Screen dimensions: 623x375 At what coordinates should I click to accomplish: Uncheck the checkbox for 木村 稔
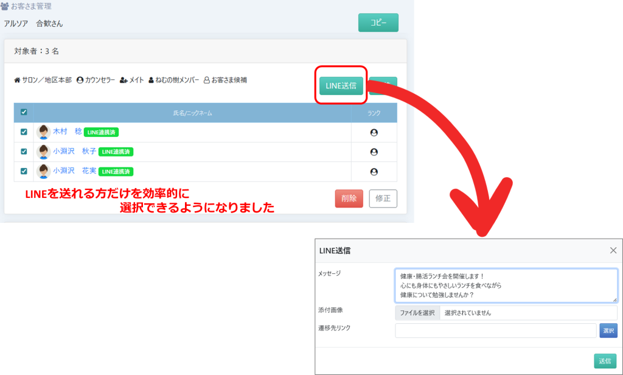(24, 132)
